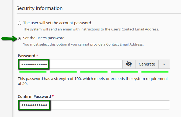This screenshot has width=181, height=117.
Task: Click the 'Set the user's password.' label text
Action: tap(44, 38)
